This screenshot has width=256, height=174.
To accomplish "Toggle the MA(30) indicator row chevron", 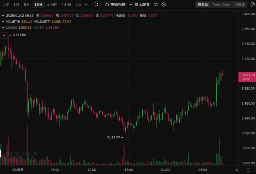I will click(x=3, y=28).
